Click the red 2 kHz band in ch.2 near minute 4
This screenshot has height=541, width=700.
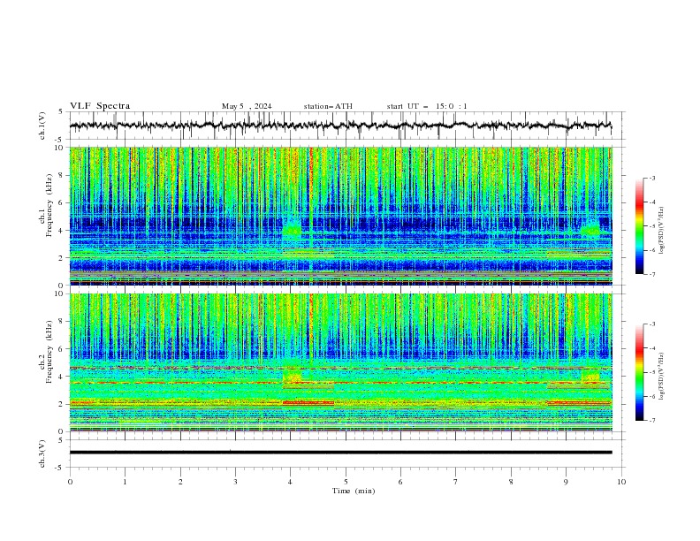[308, 402]
